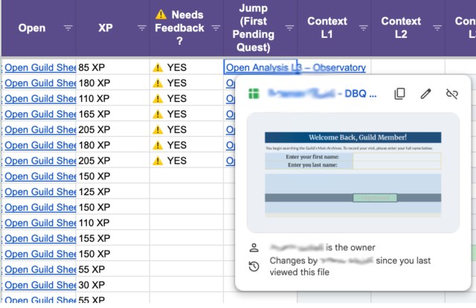Expand Context L1 column filter
Viewport: 476px width, 308px height.
363,28
